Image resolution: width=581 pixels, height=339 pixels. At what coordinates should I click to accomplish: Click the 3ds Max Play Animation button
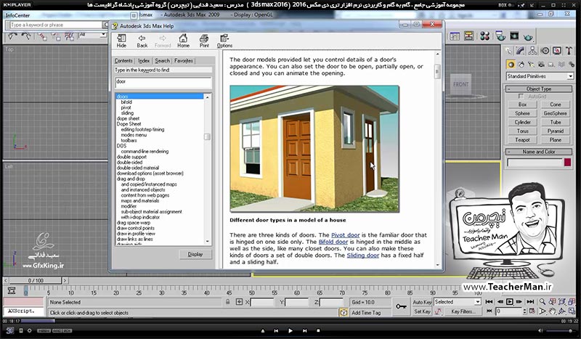point(510,302)
